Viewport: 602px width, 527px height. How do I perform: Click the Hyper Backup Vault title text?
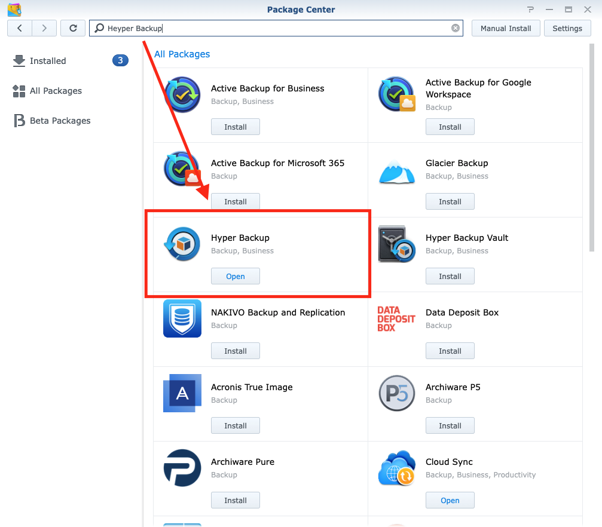pyautogui.click(x=467, y=238)
